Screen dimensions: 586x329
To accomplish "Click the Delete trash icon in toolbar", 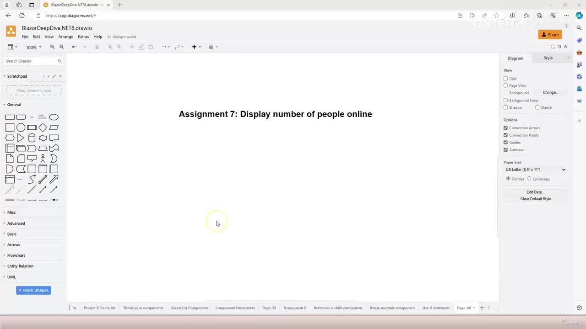I will (97, 47).
